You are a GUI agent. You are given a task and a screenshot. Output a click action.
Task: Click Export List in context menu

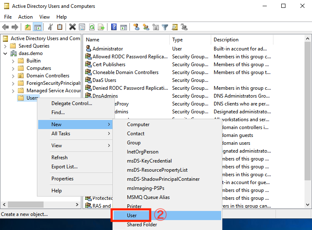pos(75,167)
